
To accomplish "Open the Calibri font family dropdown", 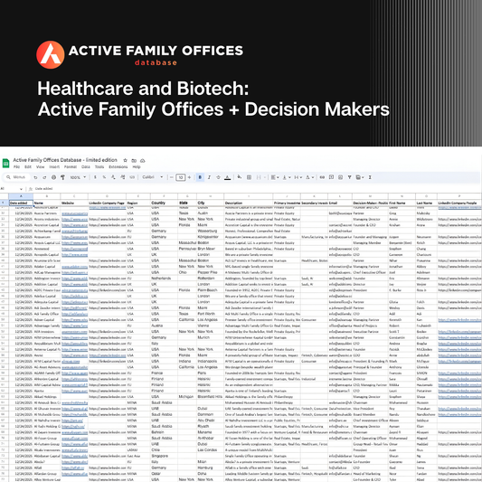I will (x=153, y=177).
